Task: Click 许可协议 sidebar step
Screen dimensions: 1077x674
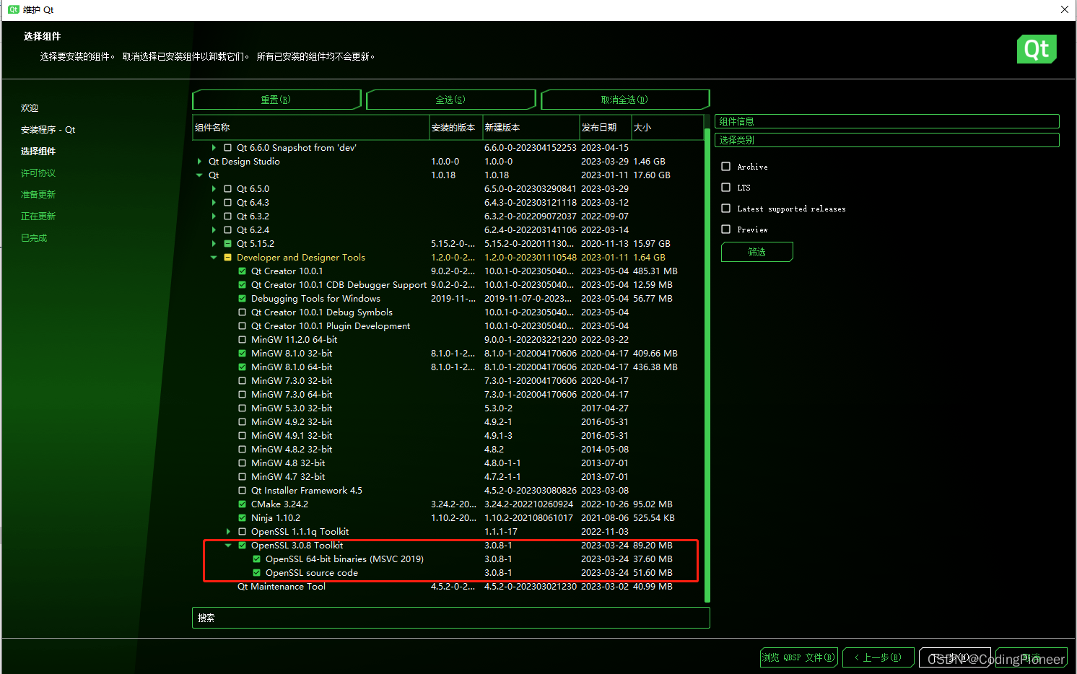Action: [x=38, y=173]
